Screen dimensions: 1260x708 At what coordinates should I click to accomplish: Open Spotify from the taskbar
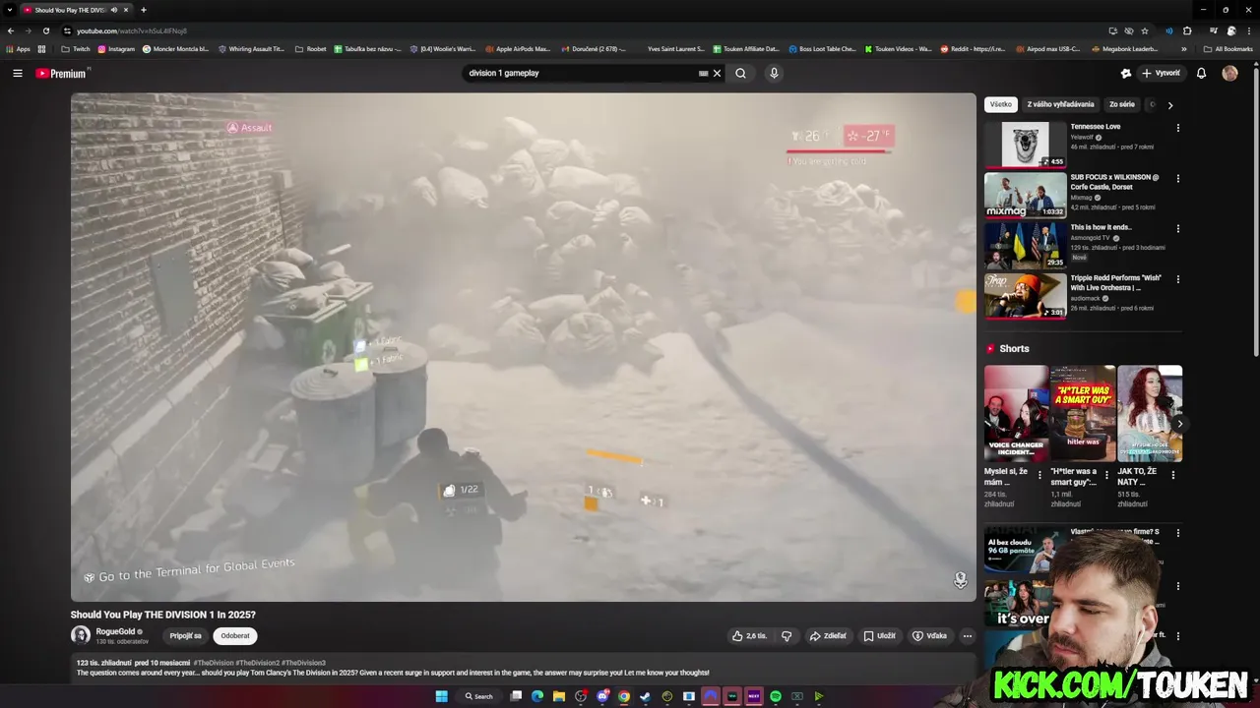pos(776,696)
